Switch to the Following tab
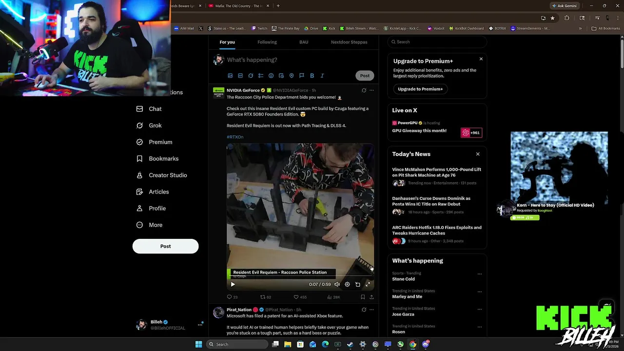 coord(267,42)
